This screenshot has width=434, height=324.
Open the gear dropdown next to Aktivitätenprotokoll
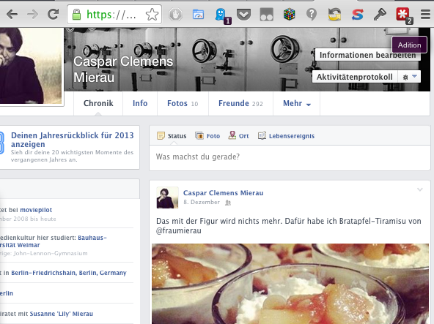[409, 77]
